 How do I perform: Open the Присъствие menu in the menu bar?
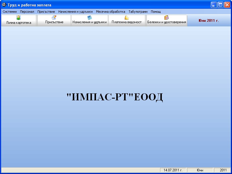tap(46, 12)
